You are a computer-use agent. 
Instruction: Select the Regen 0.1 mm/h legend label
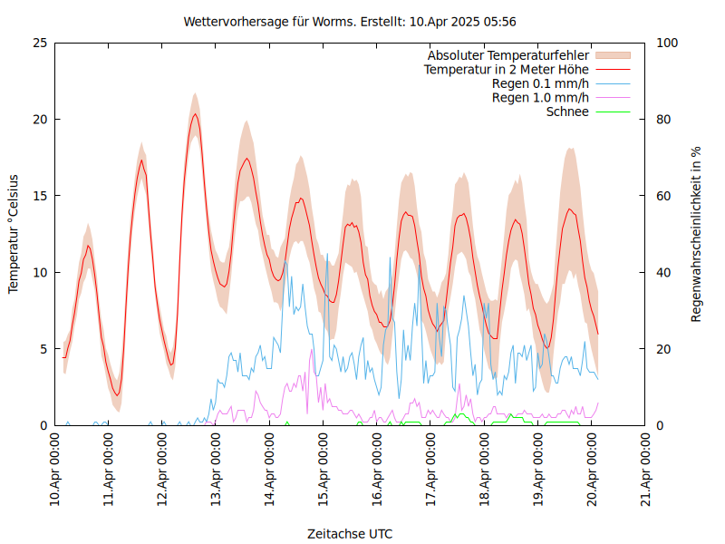click(x=540, y=83)
